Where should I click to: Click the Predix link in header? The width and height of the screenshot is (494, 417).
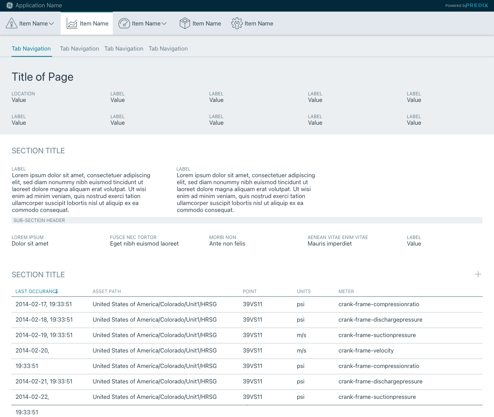(477, 5)
